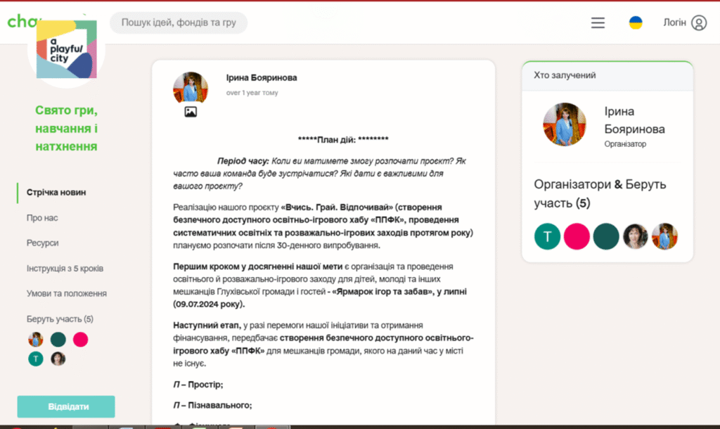Image resolution: width=720 pixels, height=429 pixels.
Task: Click the search field Пошук ідей
Action: (179, 23)
